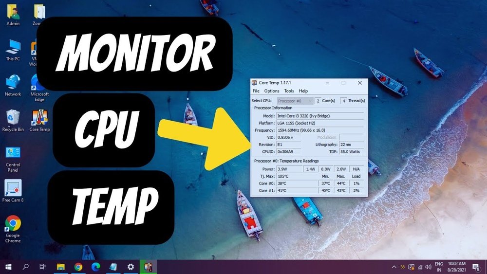The width and height of the screenshot is (487, 274).
Task: Click the empty Modulation field
Action: point(351,137)
